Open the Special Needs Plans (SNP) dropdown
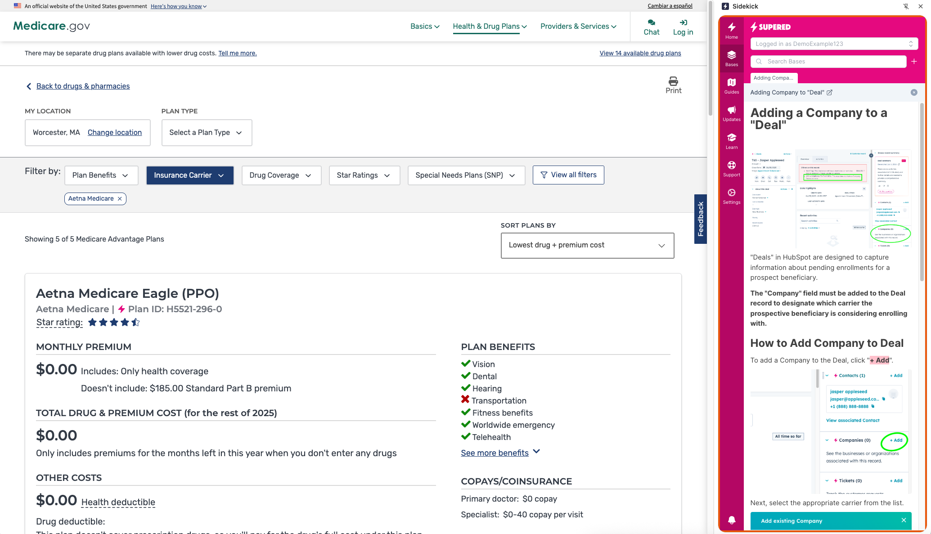931x534 pixels. pos(466,175)
